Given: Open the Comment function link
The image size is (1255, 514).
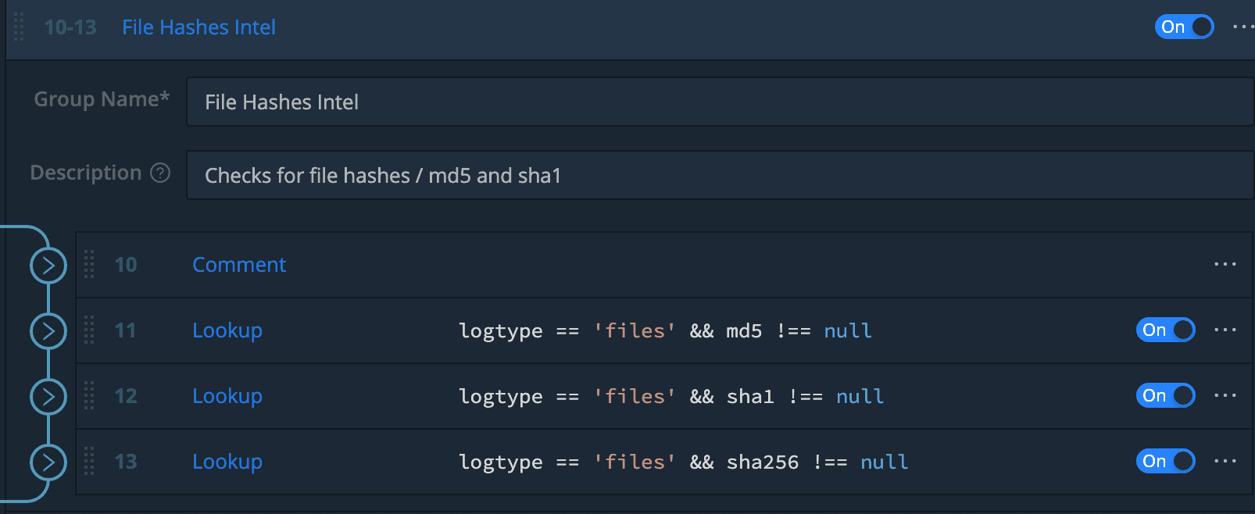Looking at the screenshot, I should click(239, 265).
